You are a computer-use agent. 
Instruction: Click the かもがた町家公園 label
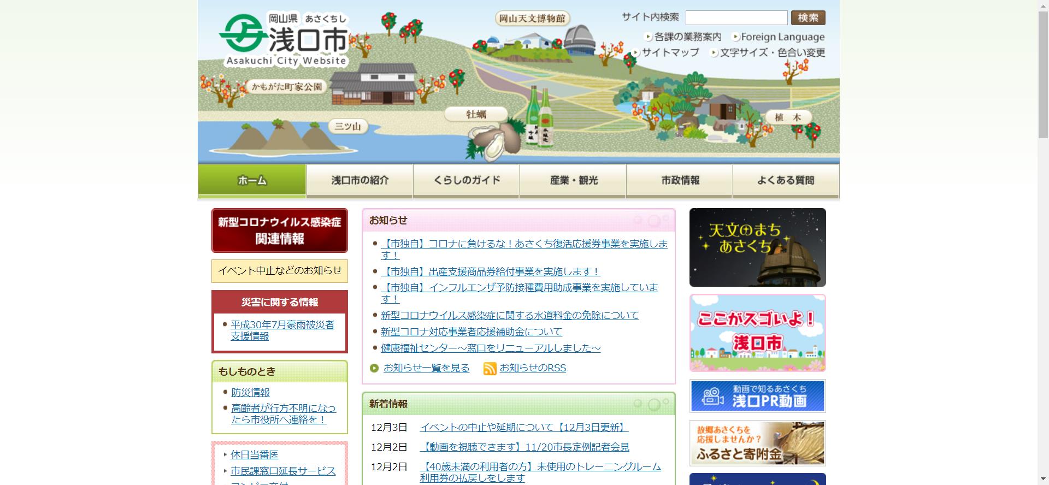286,86
